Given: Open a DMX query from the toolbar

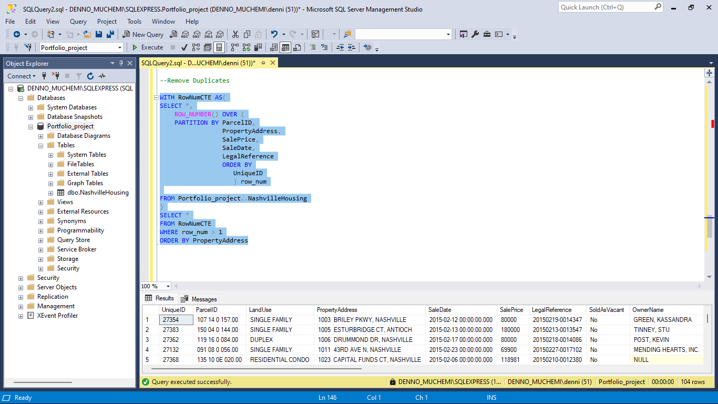Looking at the screenshot, I should tap(196, 34).
